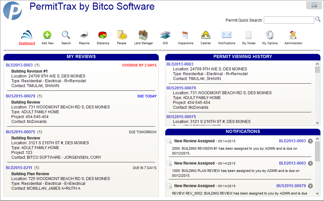The image size is (324, 201).
Task: Click document icon of BUS2015-00079 notification
Action: pyautogui.click(x=169, y=186)
